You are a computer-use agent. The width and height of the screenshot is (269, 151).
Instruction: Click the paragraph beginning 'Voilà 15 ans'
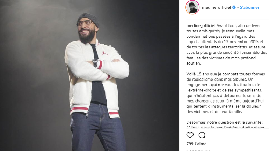pyautogui.click(x=226, y=93)
